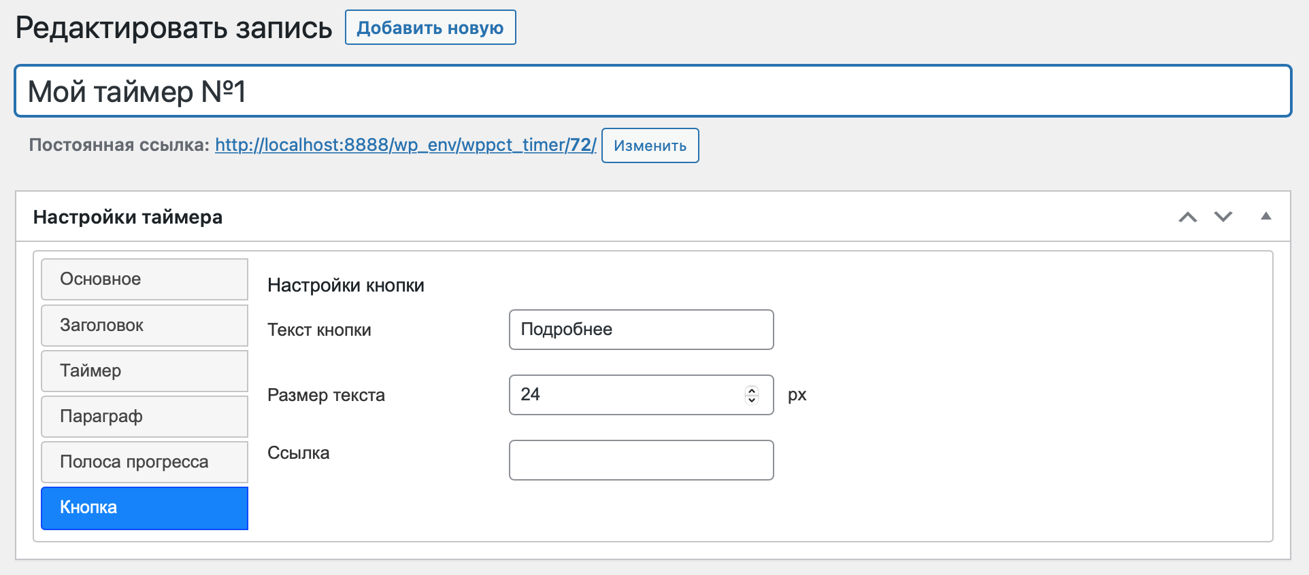Decrease text size with stepper down arrow
The width and height of the screenshot is (1309, 575).
click(x=752, y=400)
